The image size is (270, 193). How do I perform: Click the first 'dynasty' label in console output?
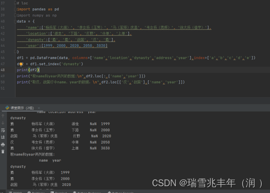point(18,118)
